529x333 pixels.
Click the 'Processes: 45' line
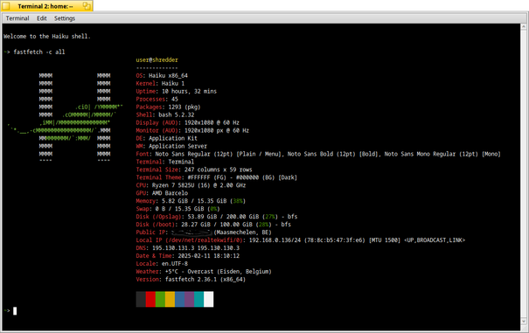click(157, 99)
